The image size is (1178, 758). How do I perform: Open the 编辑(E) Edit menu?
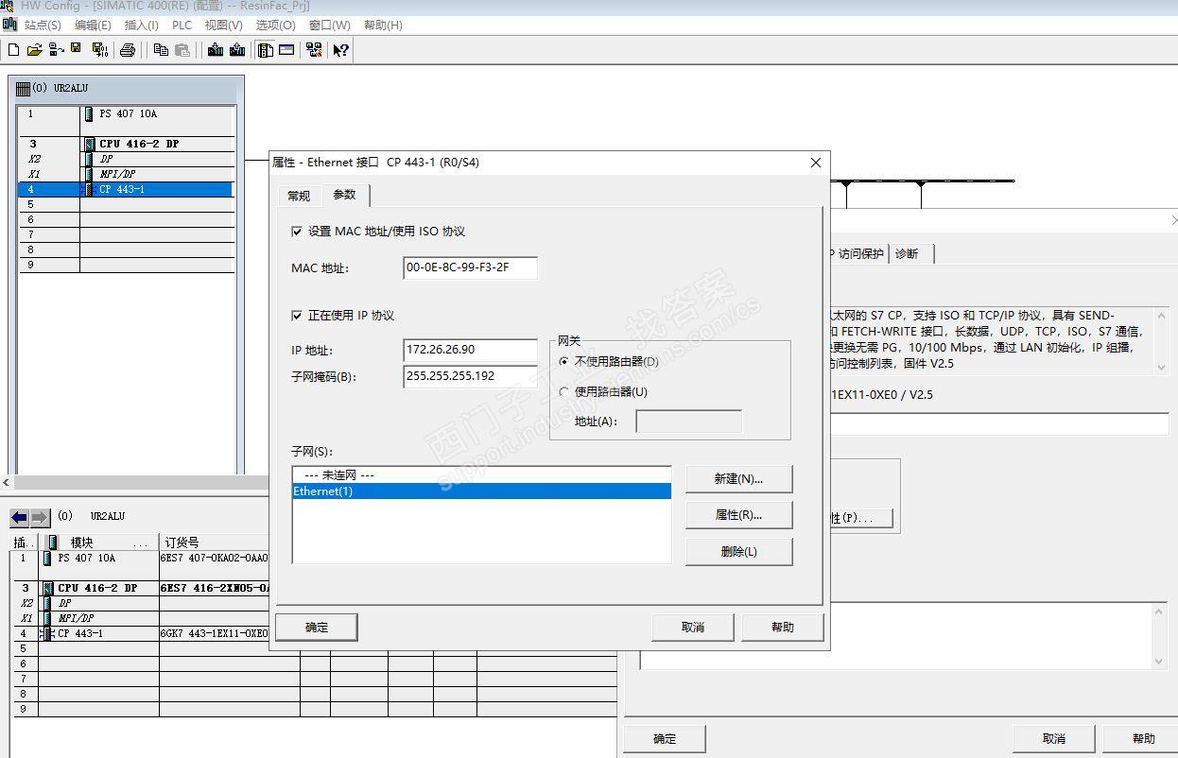[x=93, y=26]
